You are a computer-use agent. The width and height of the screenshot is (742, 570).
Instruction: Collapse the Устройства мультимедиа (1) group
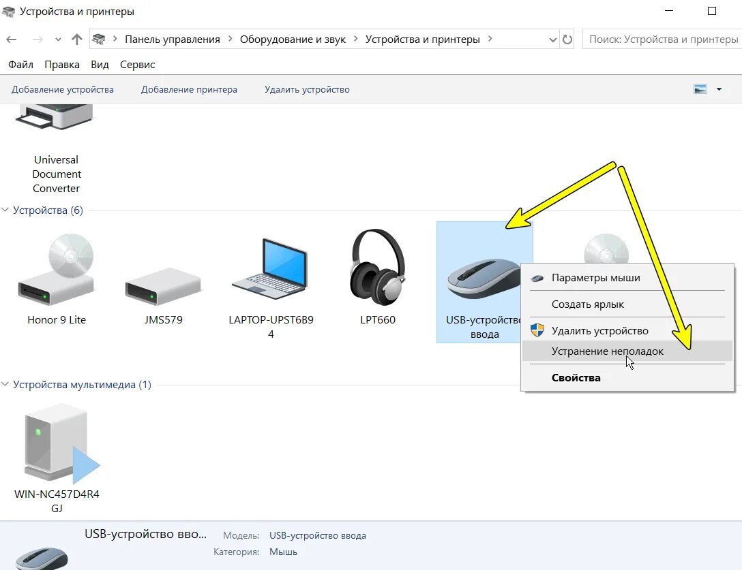pos(5,384)
